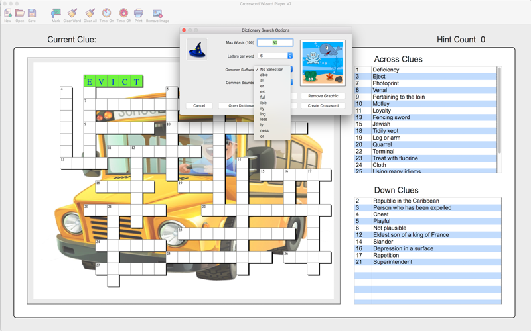Choose the 'ing' suffix option

coord(272,114)
